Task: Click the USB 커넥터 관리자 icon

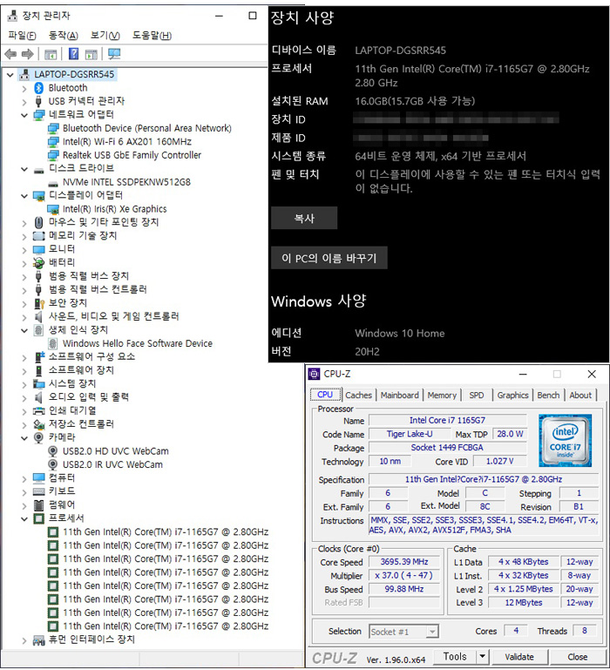Action: click(39, 102)
